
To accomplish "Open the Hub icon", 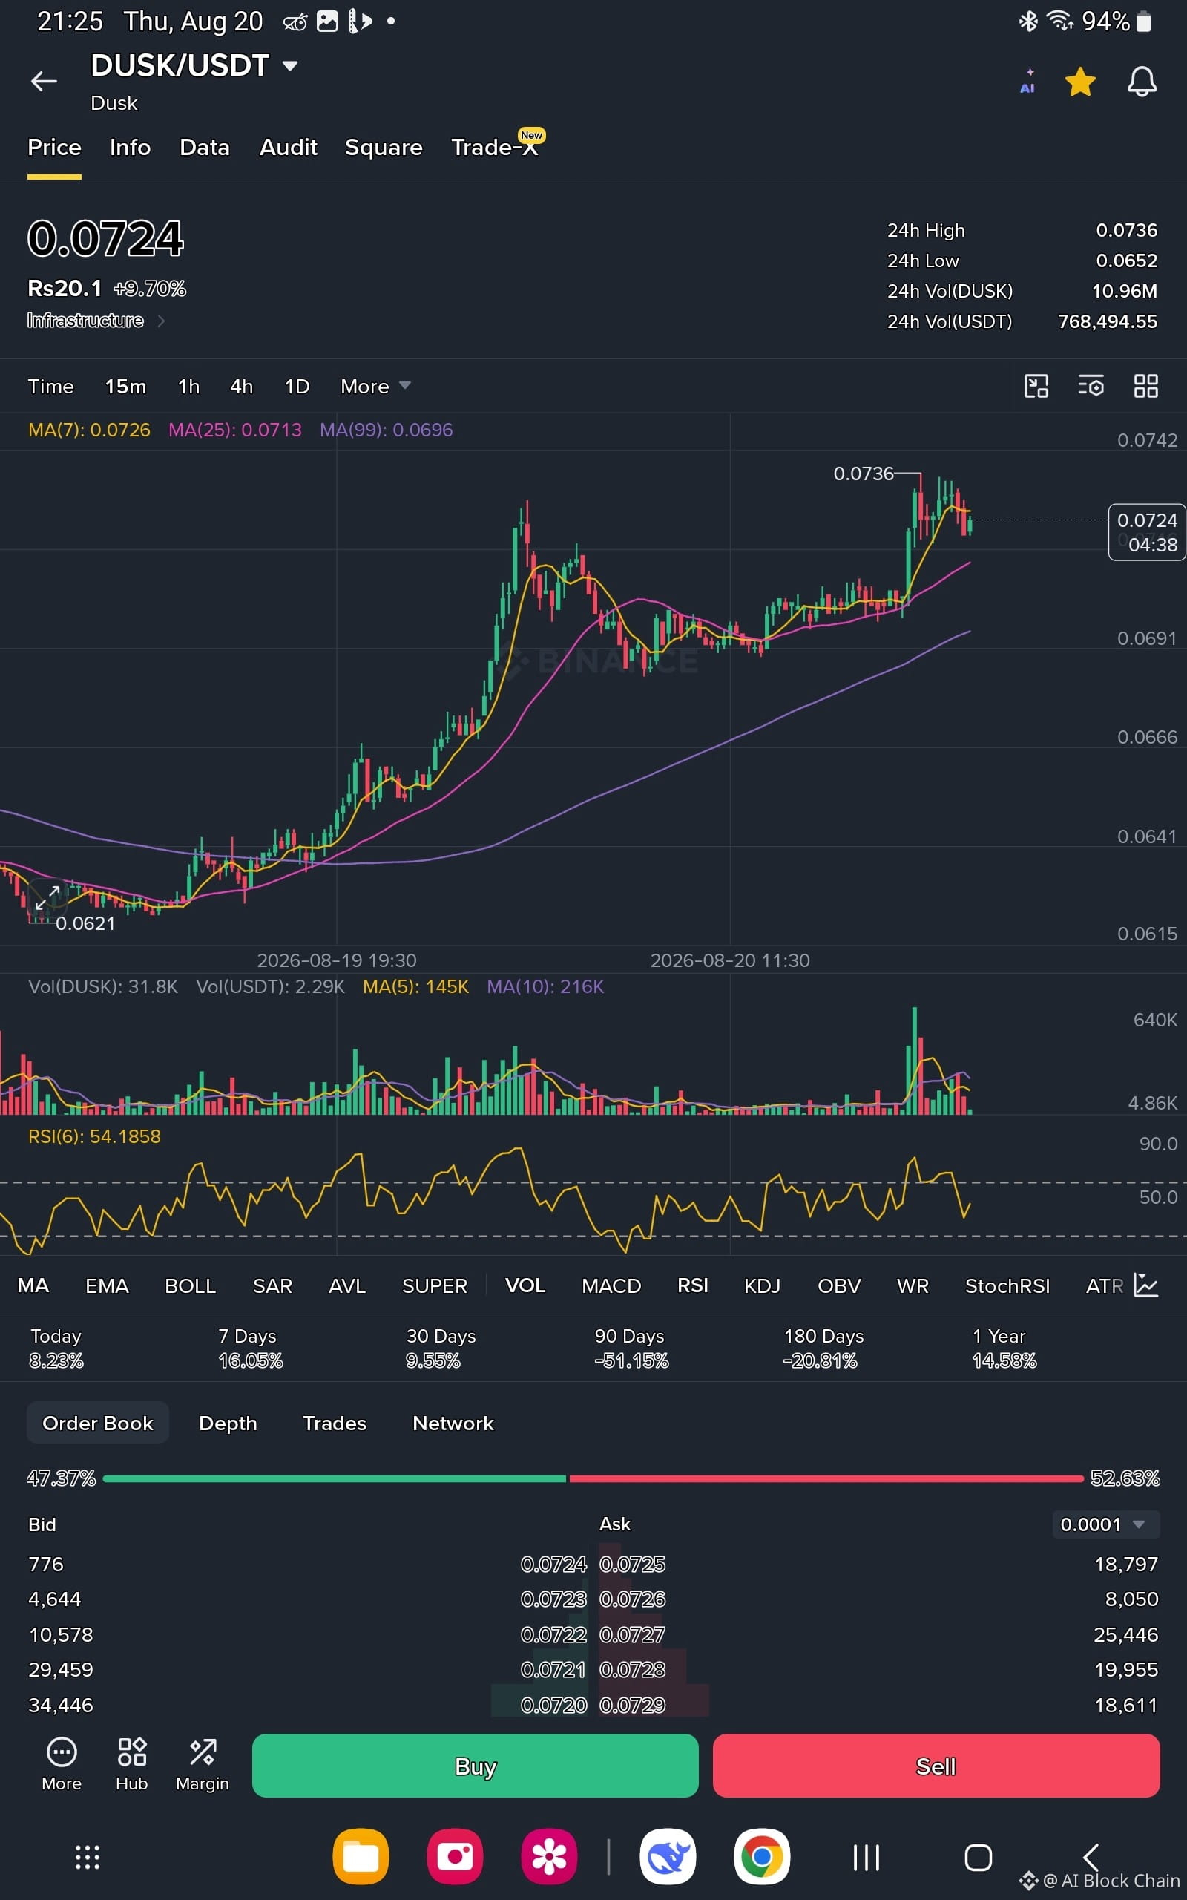I will tap(132, 1764).
